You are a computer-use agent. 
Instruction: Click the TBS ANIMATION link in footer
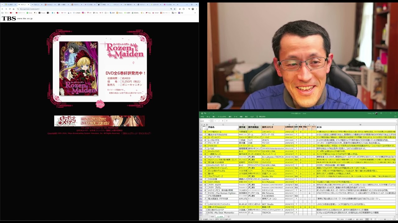point(111,128)
